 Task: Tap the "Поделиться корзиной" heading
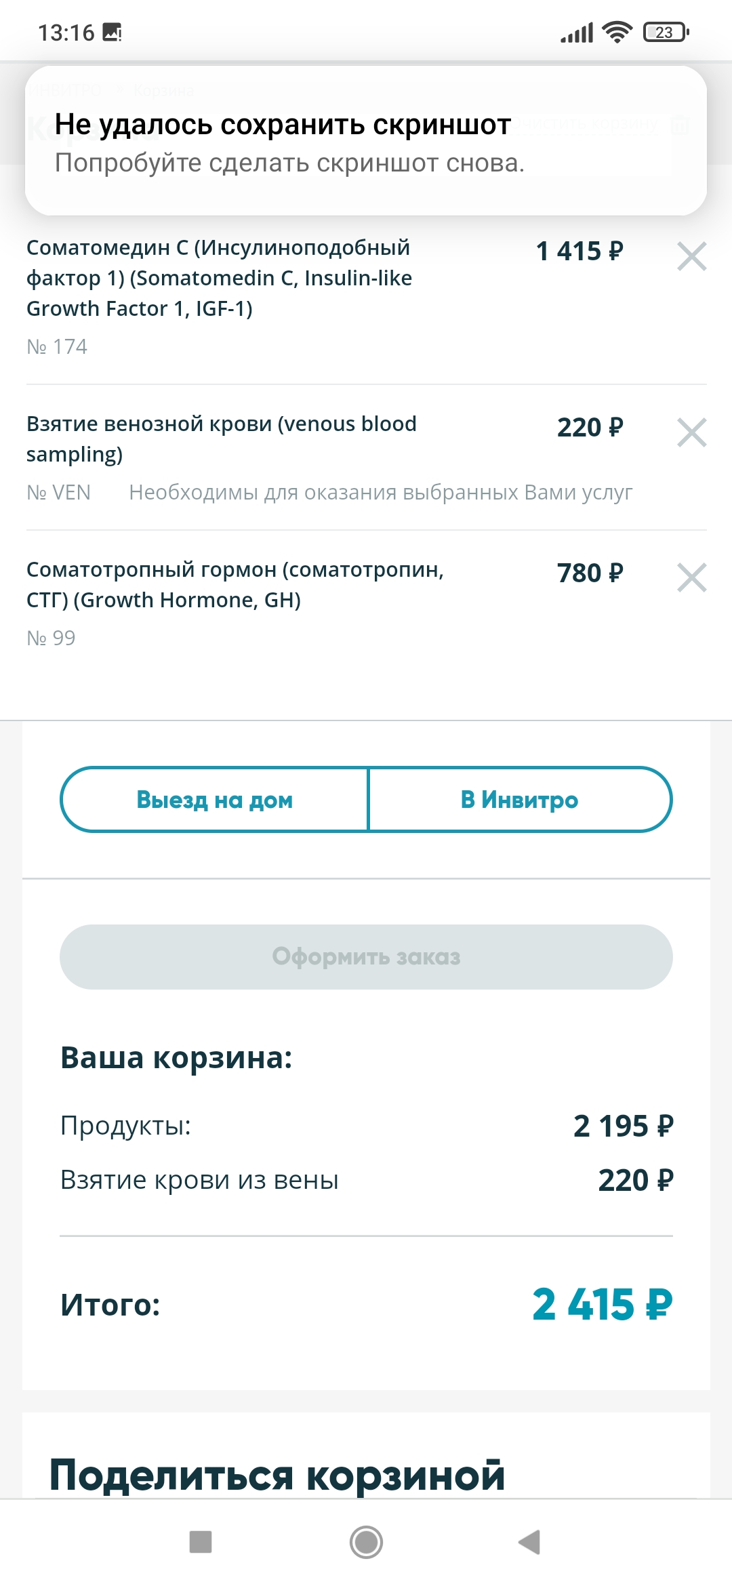point(277,1475)
